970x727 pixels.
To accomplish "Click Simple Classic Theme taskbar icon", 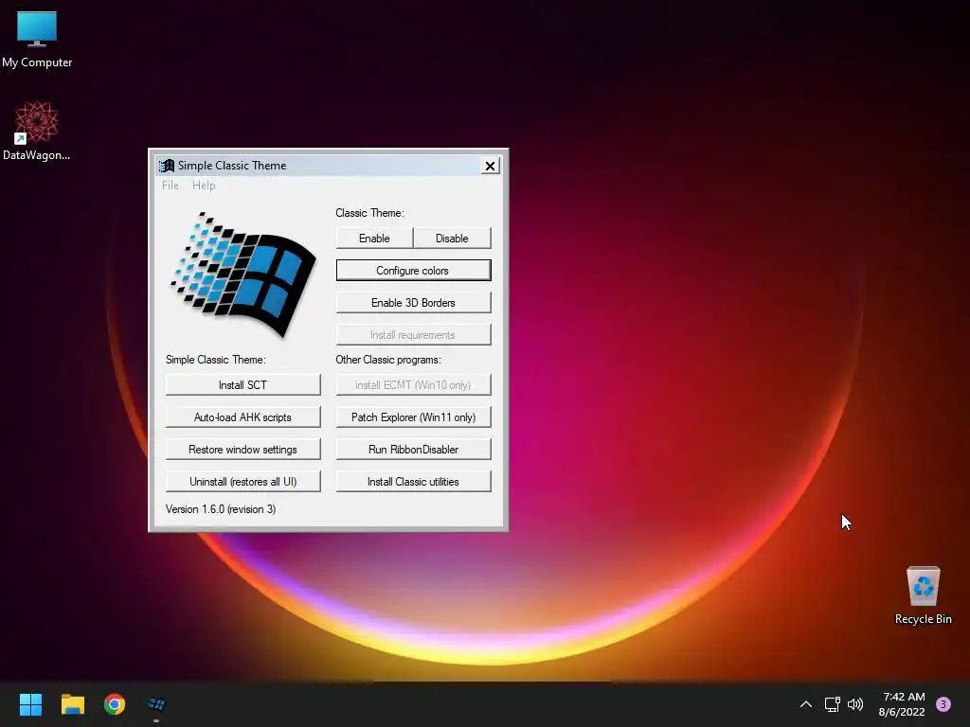I will click(x=156, y=704).
